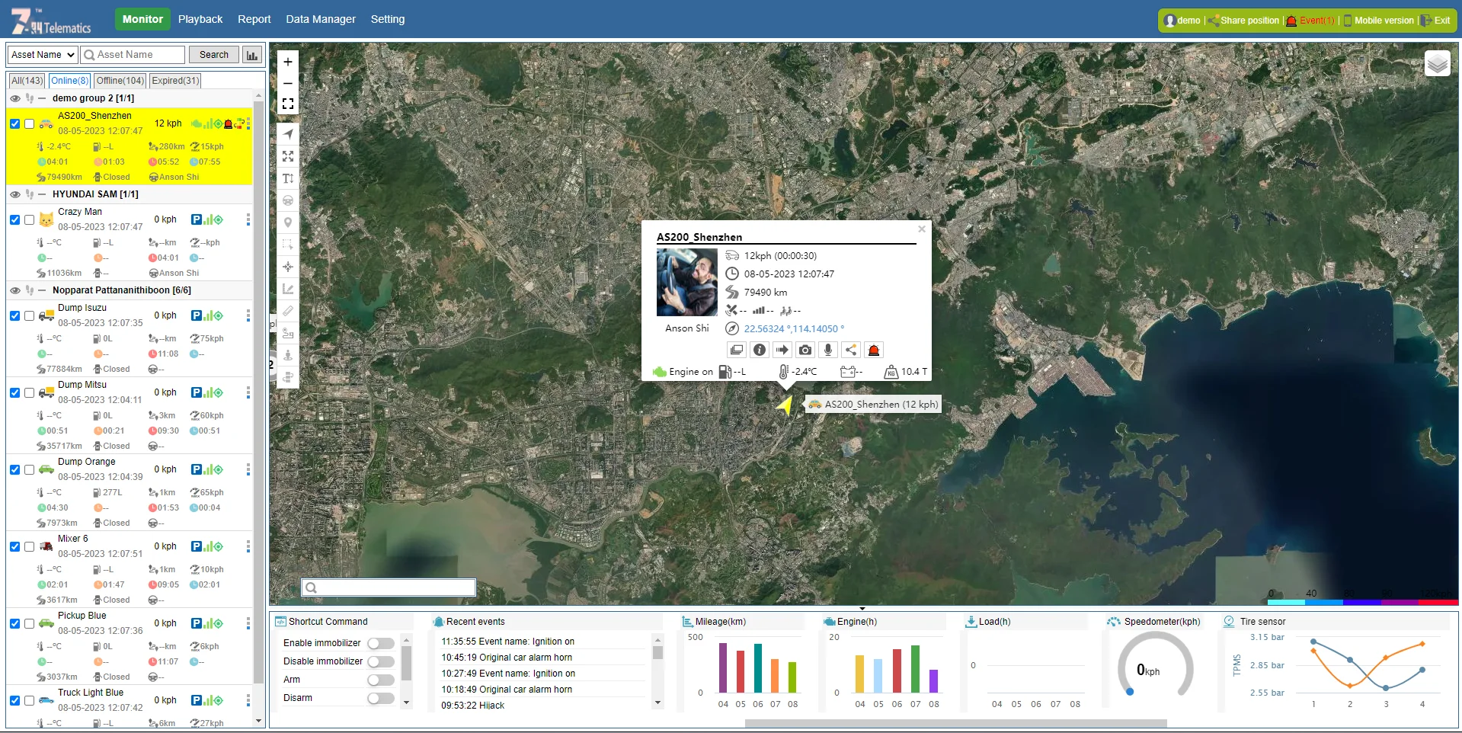
Task: Click the Asset Name search field
Action: click(133, 55)
